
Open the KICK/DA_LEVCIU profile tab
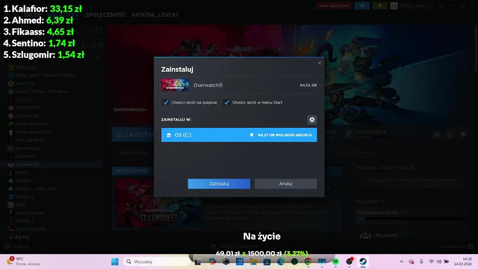point(155,15)
